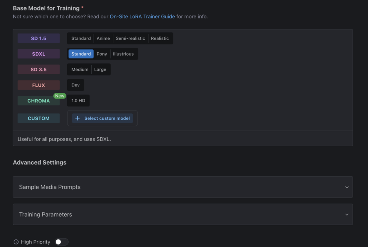
Task: Select the SDXL Standard model option
Action: tap(81, 54)
